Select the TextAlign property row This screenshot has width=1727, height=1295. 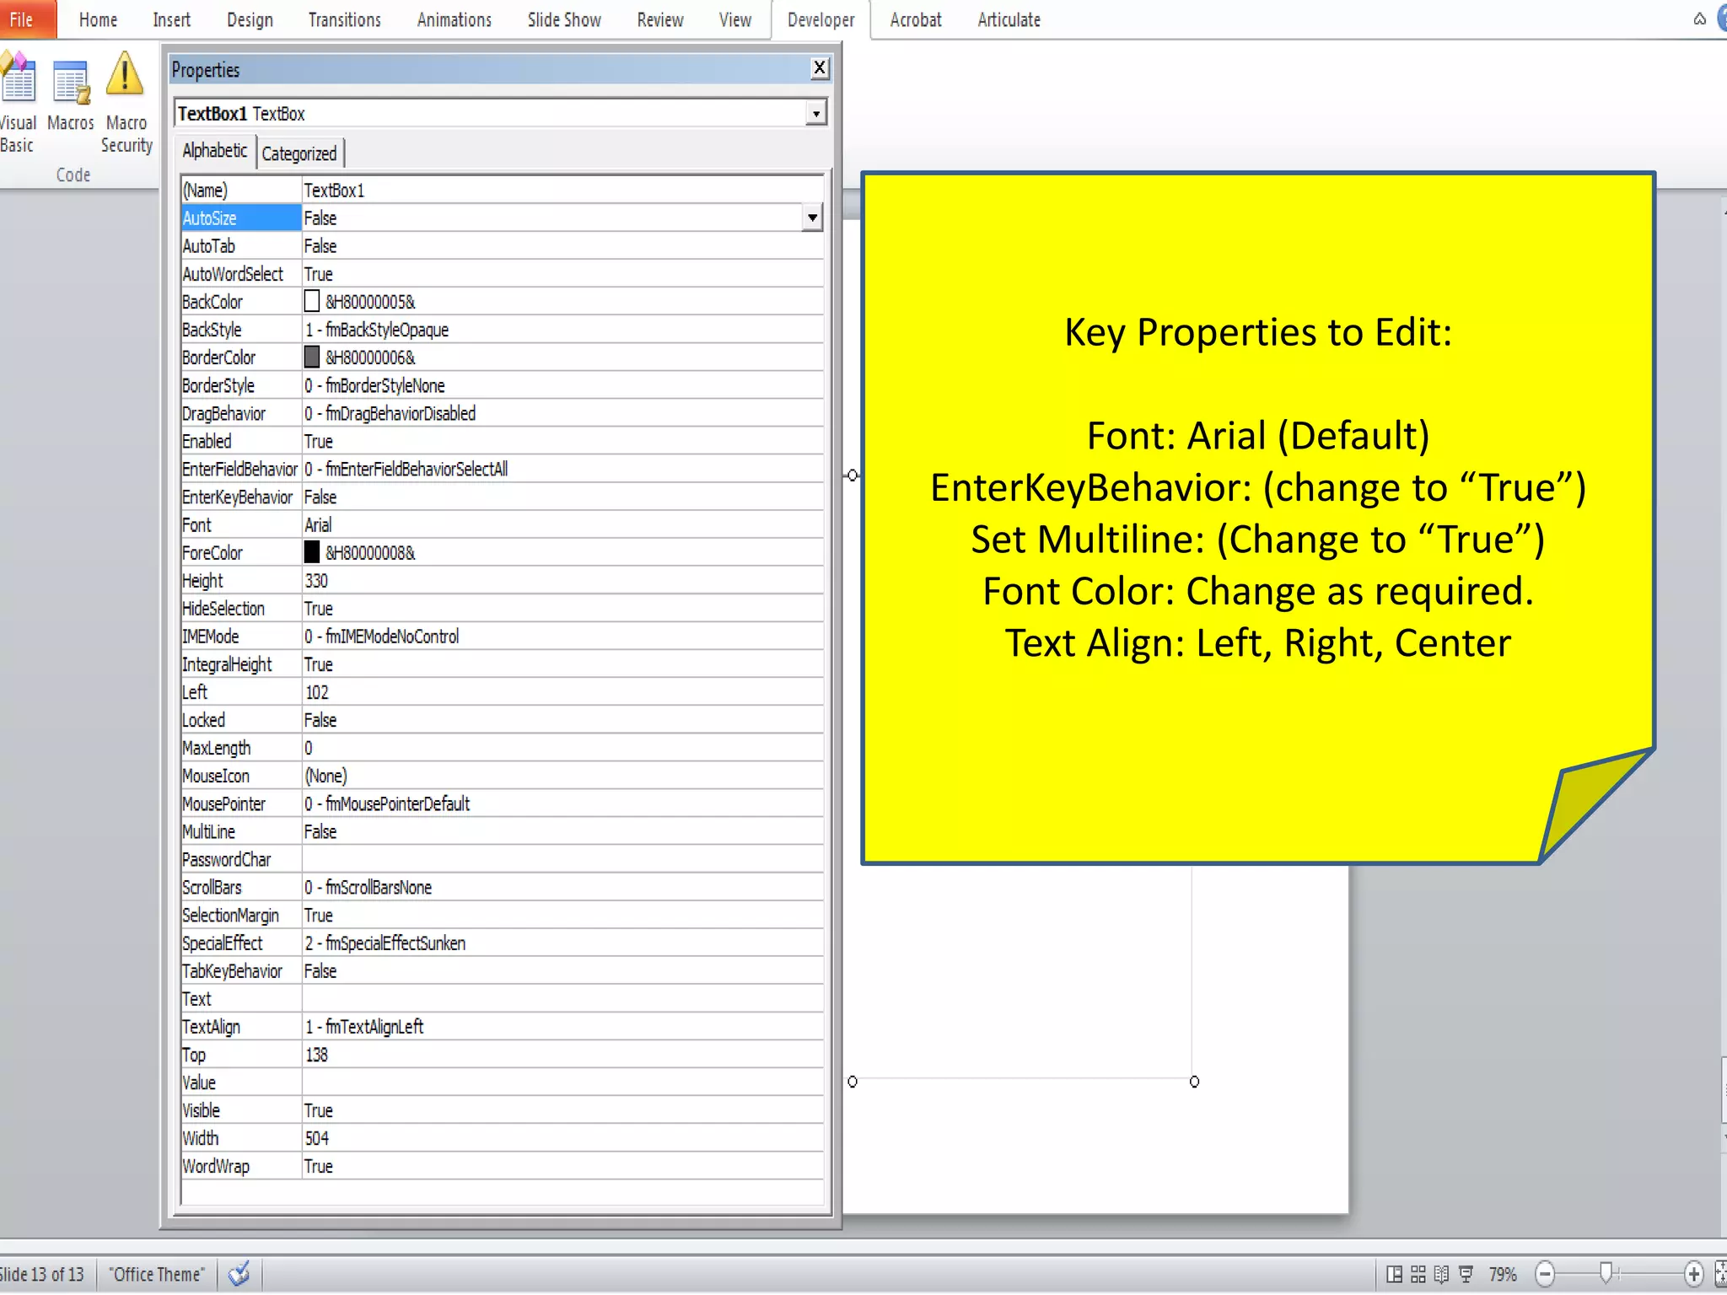pyautogui.click(x=503, y=1025)
